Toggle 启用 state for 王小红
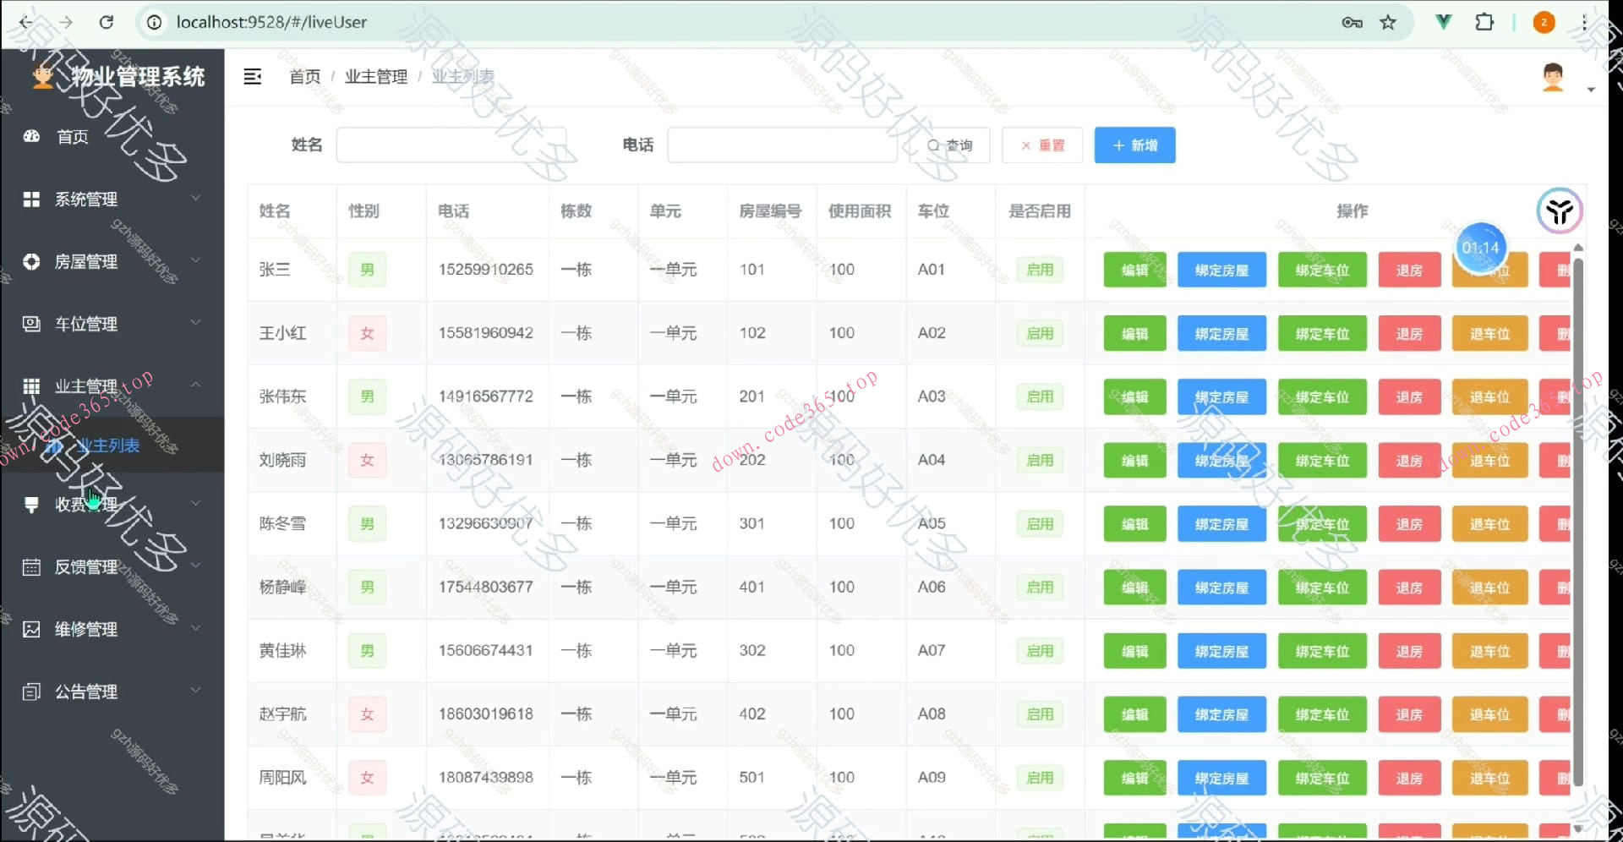 (1039, 333)
